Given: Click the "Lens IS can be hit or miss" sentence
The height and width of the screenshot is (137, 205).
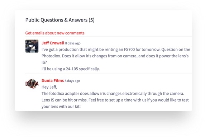Looking at the screenshot, I should pyautogui.click(x=65, y=100).
